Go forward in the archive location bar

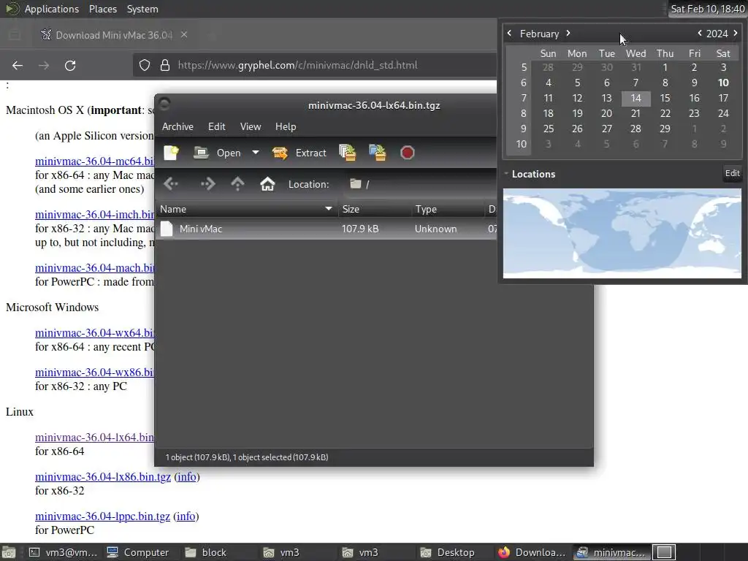pos(207,184)
